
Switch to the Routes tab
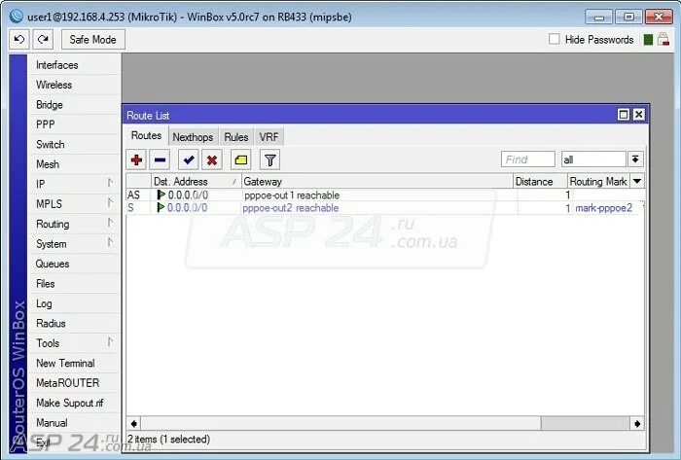click(146, 136)
